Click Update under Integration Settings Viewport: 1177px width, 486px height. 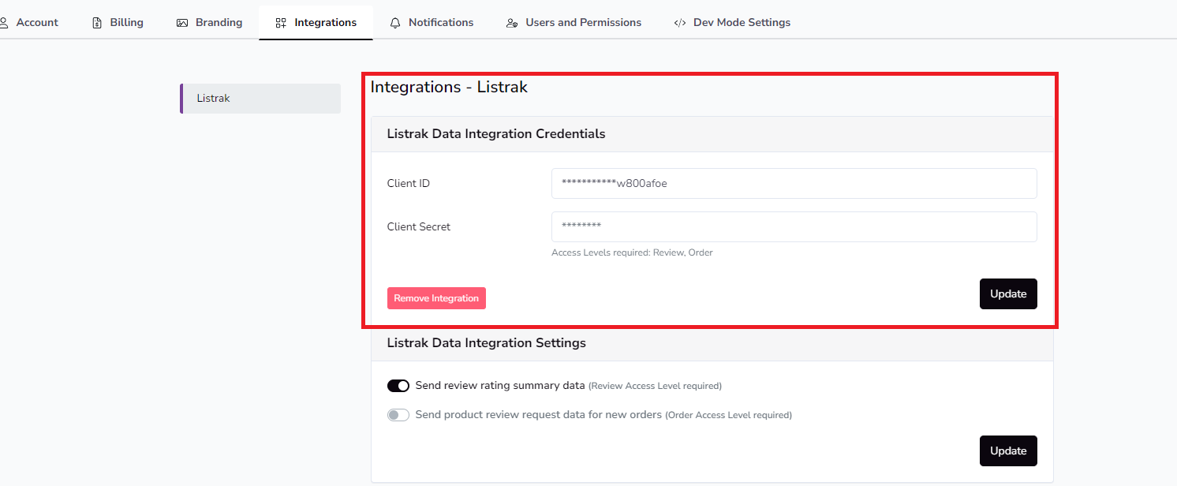[1008, 450]
